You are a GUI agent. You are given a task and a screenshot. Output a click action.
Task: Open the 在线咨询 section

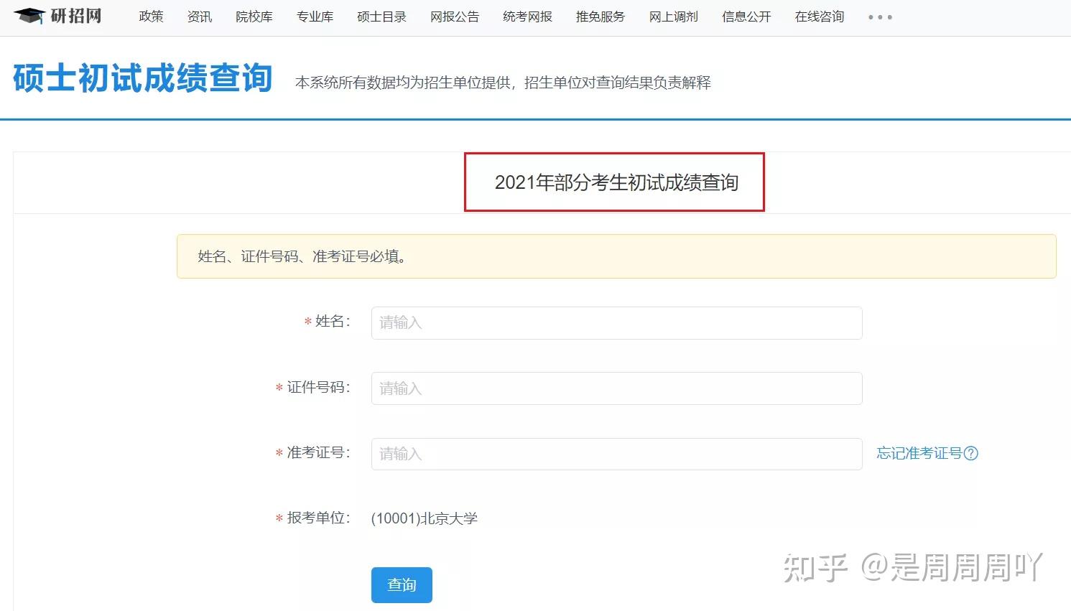pyautogui.click(x=819, y=17)
